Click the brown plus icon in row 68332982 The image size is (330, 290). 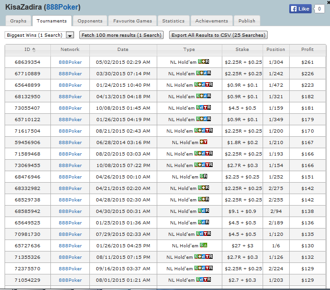coord(203,188)
